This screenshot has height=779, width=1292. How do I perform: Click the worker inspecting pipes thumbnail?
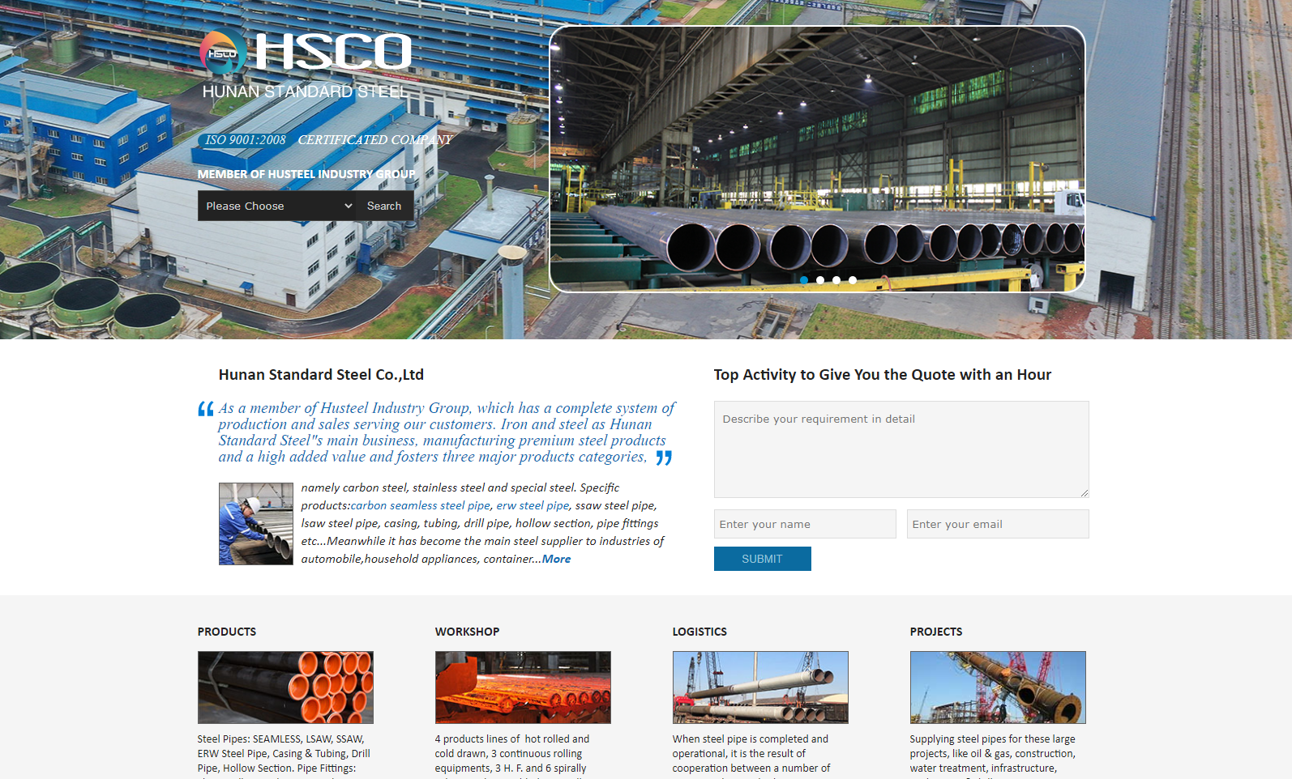[255, 523]
